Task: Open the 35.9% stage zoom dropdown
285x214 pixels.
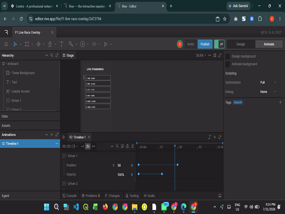Action: tap(201, 55)
